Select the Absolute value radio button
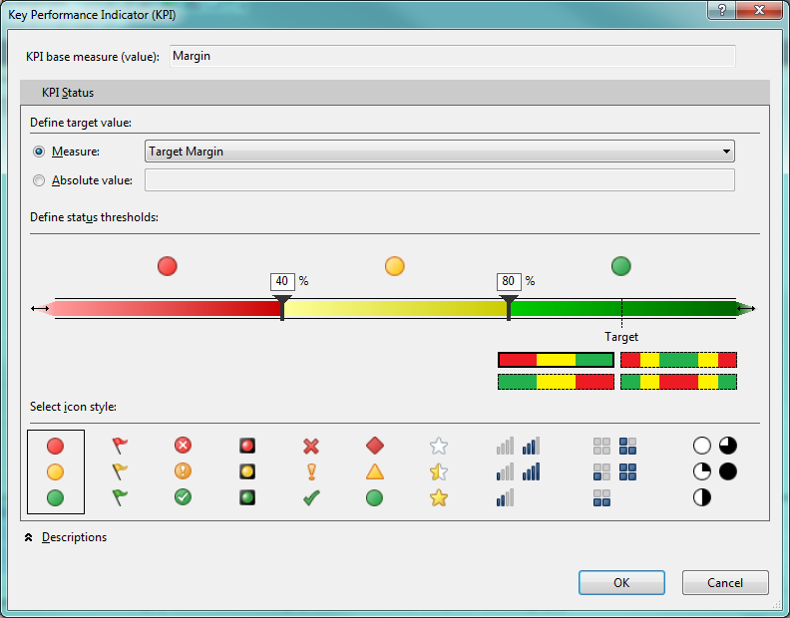The height and width of the screenshot is (618, 790). [40, 180]
